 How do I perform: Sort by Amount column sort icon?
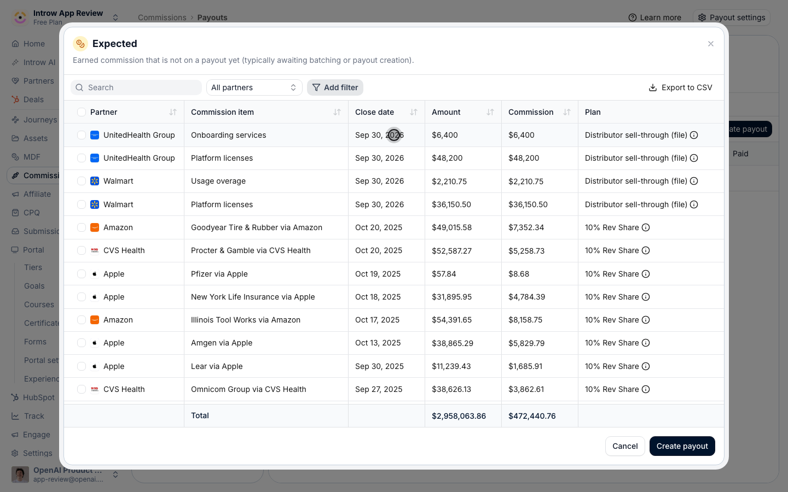(x=490, y=112)
